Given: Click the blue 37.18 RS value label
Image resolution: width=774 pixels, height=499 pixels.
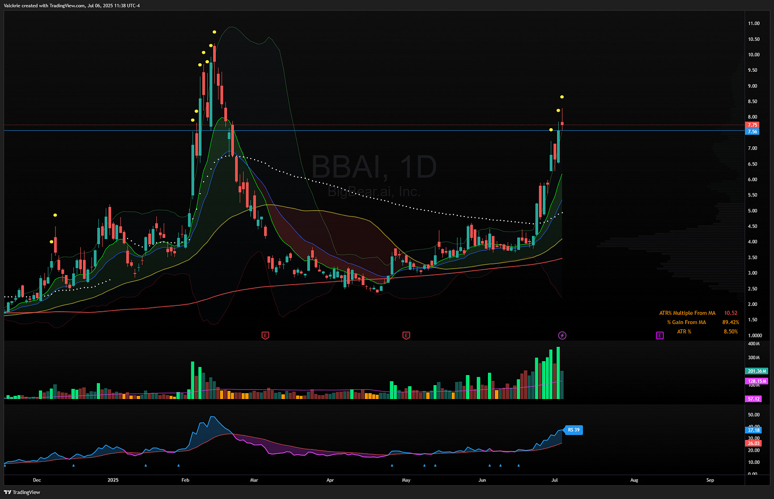Looking at the screenshot, I should tap(754, 430).
